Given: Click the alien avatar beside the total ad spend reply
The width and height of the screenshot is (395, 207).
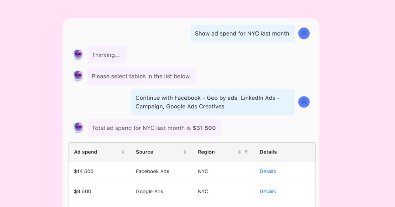Looking at the screenshot, I should tap(78, 127).
